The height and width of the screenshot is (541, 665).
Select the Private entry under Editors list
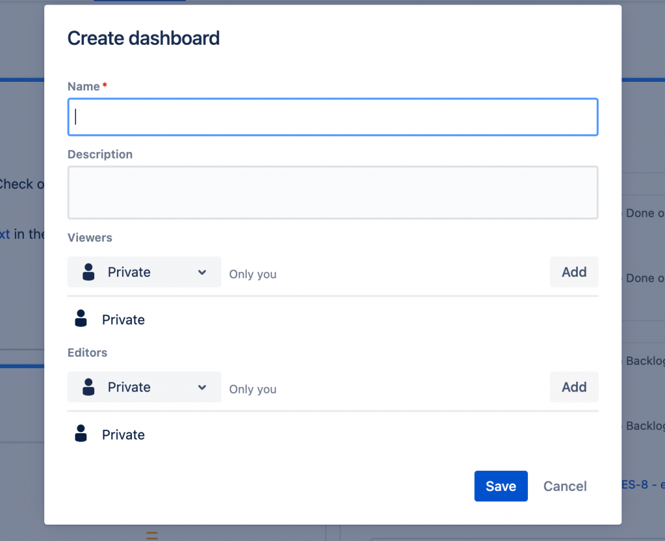tap(123, 434)
